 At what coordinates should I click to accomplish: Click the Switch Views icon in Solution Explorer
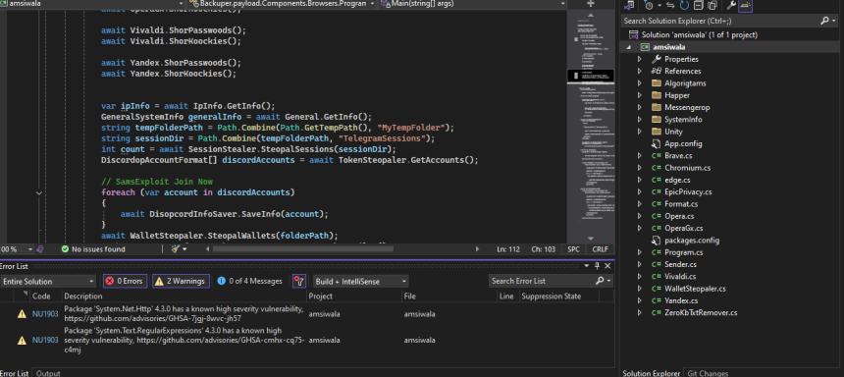(x=629, y=5)
